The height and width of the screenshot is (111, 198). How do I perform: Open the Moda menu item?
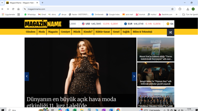(x=42, y=32)
